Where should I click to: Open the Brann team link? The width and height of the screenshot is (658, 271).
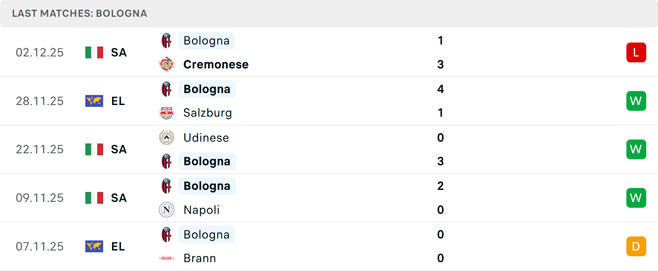(200, 258)
